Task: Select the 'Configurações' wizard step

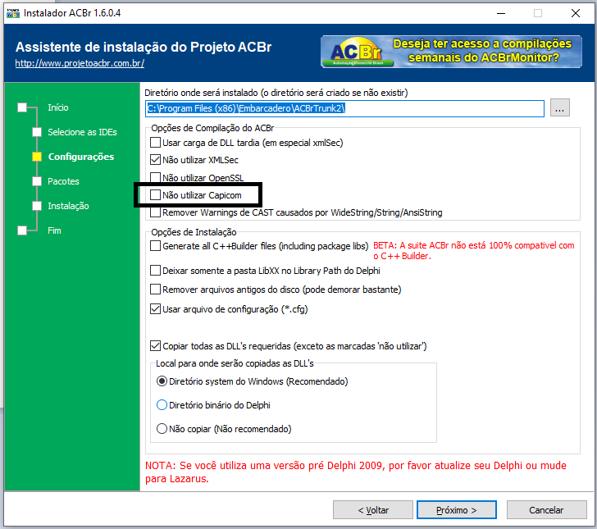Action: point(81,157)
